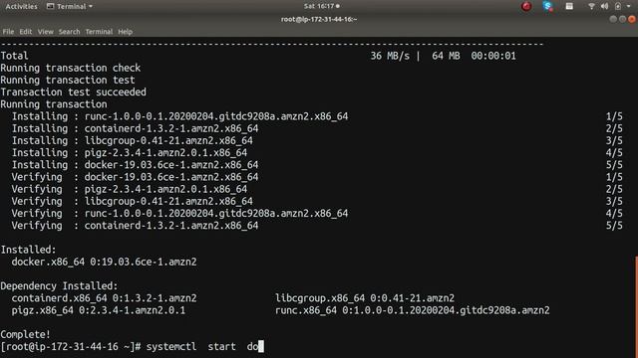
Task: Click the window title root@ip-172-31-44-16:~
Action: coord(319,19)
